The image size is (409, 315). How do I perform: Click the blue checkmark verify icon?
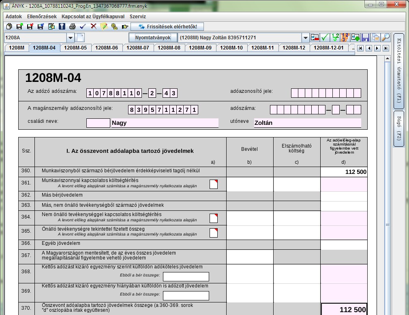(x=83, y=27)
